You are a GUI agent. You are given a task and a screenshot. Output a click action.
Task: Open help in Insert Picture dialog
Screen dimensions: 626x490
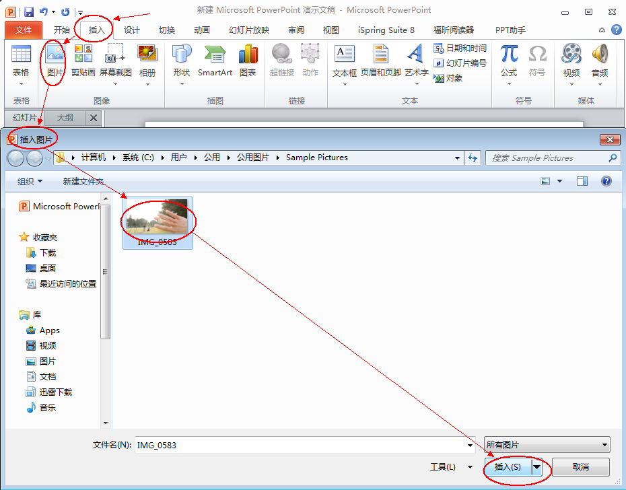(x=606, y=181)
